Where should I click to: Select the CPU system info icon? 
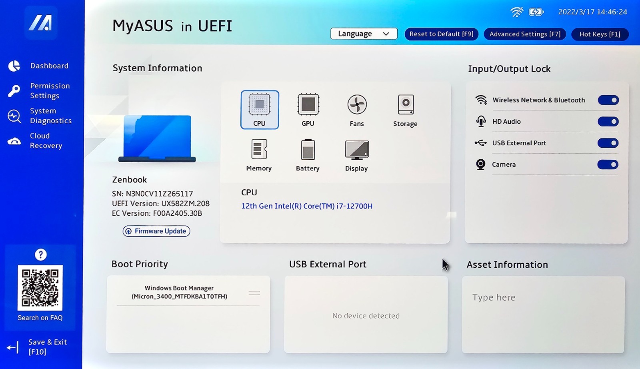[x=260, y=110]
